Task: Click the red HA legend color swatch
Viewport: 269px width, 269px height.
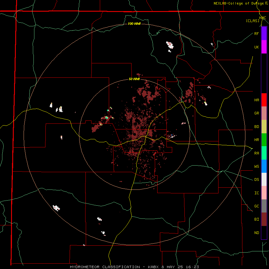Action: tap(264, 100)
